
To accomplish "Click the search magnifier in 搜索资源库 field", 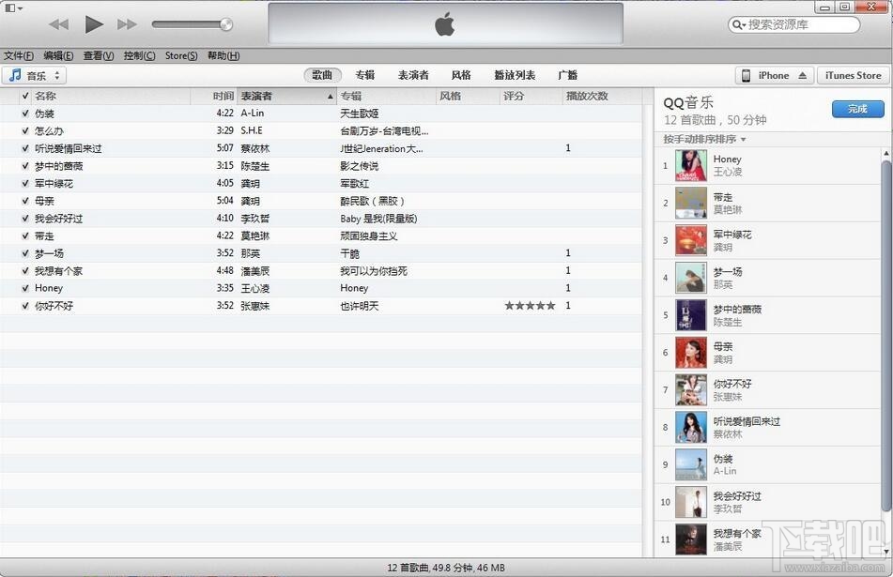I will [x=741, y=25].
